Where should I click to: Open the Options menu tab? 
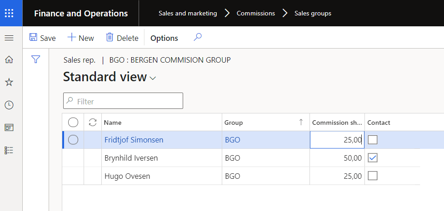point(164,38)
